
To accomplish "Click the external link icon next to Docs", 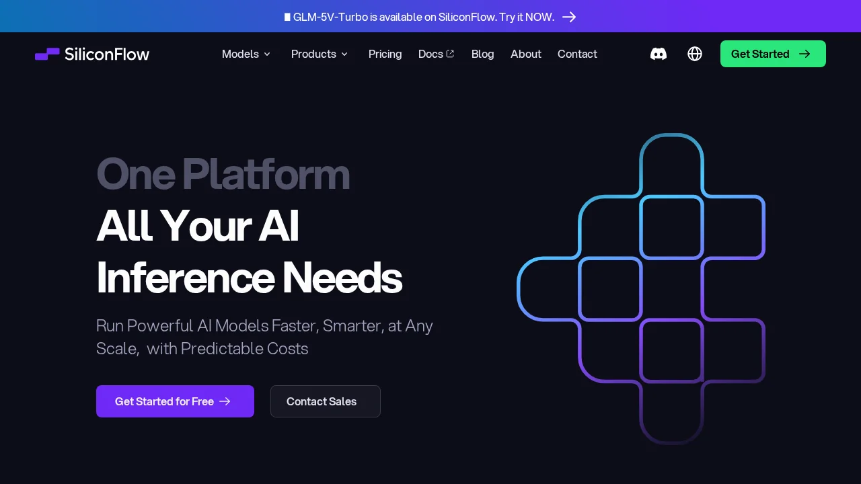I will pos(450,53).
